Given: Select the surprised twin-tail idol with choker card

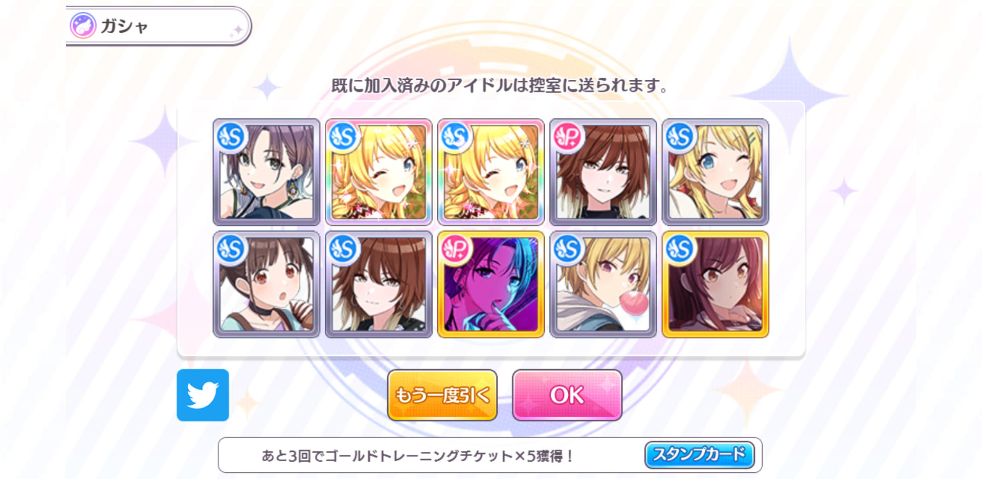Looking at the screenshot, I should click(x=266, y=284).
